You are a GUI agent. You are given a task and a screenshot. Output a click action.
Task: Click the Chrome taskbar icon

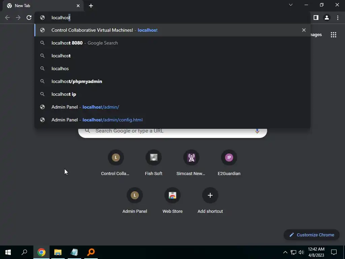click(x=41, y=252)
